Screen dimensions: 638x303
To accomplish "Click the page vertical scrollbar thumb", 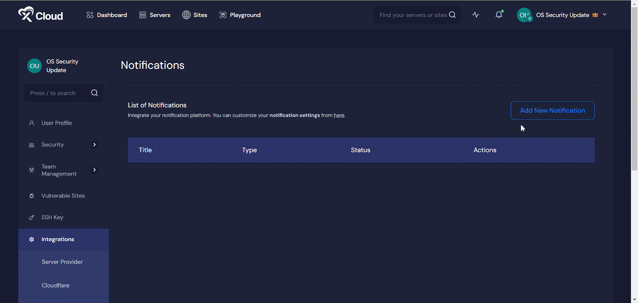I will [x=634, y=88].
